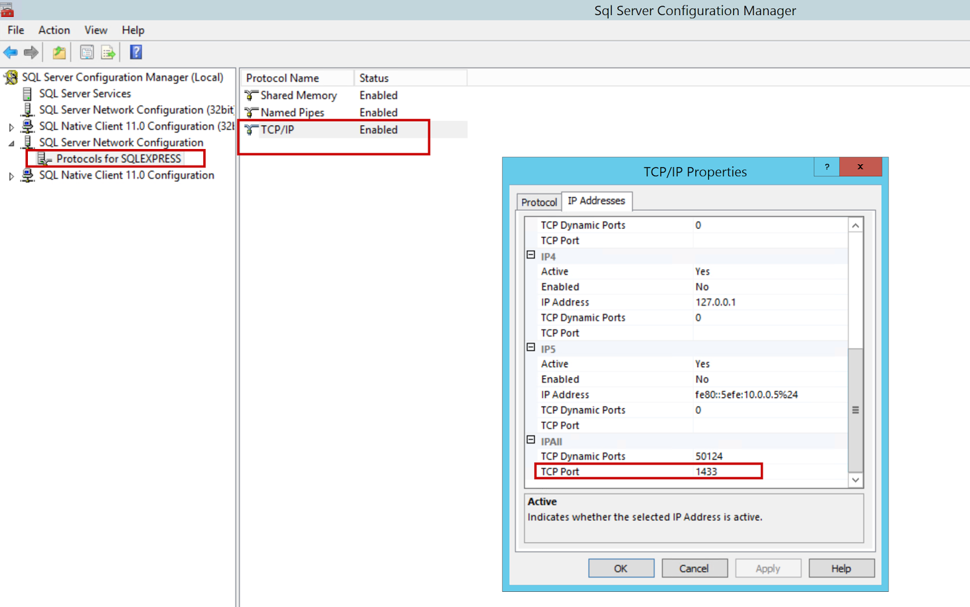
Task: Click the Cancel button
Action: click(694, 568)
